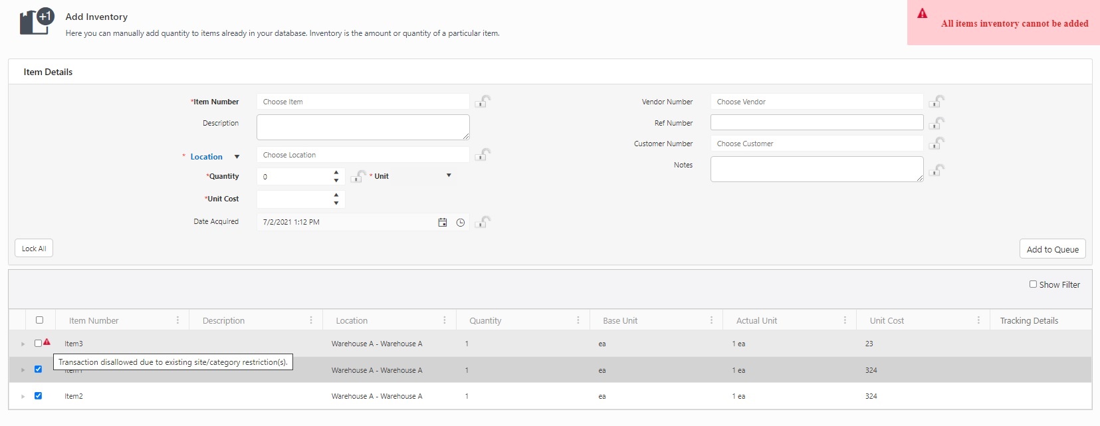Viewport: 1100px width, 426px height.
Task: Open the calendar picker for Date Acquired
Action: [x=443, y=223]
